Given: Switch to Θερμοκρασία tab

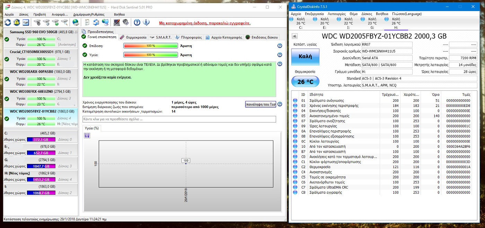Looking at the screenshot, I should coord(133,37).
